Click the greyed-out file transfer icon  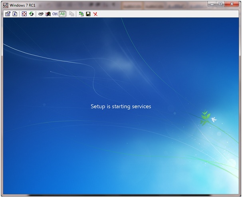tap(71, 14)
